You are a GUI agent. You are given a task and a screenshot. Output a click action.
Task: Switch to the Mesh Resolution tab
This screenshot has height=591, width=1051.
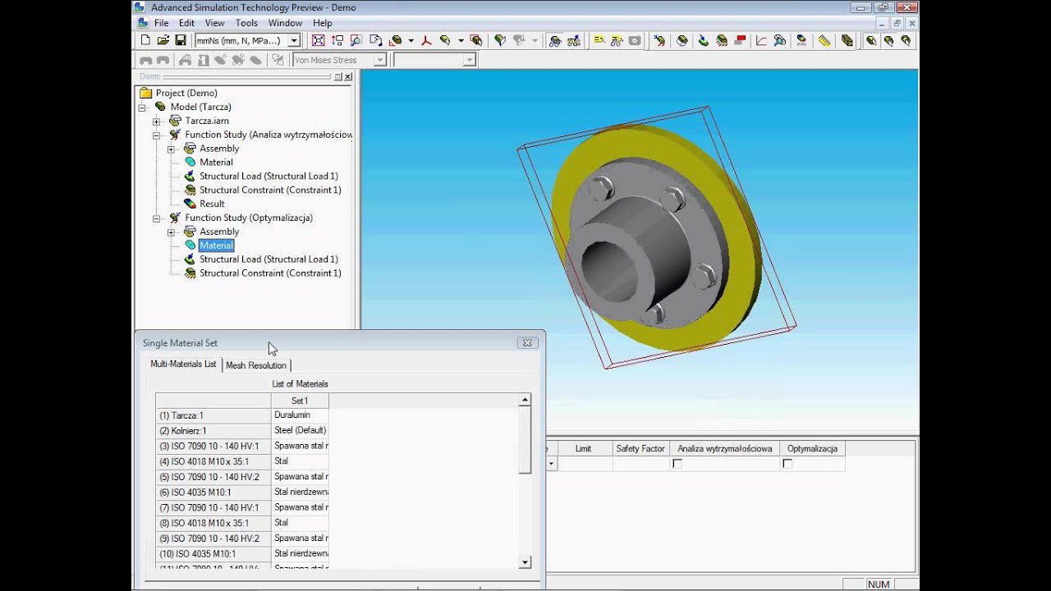coord(256,365)
